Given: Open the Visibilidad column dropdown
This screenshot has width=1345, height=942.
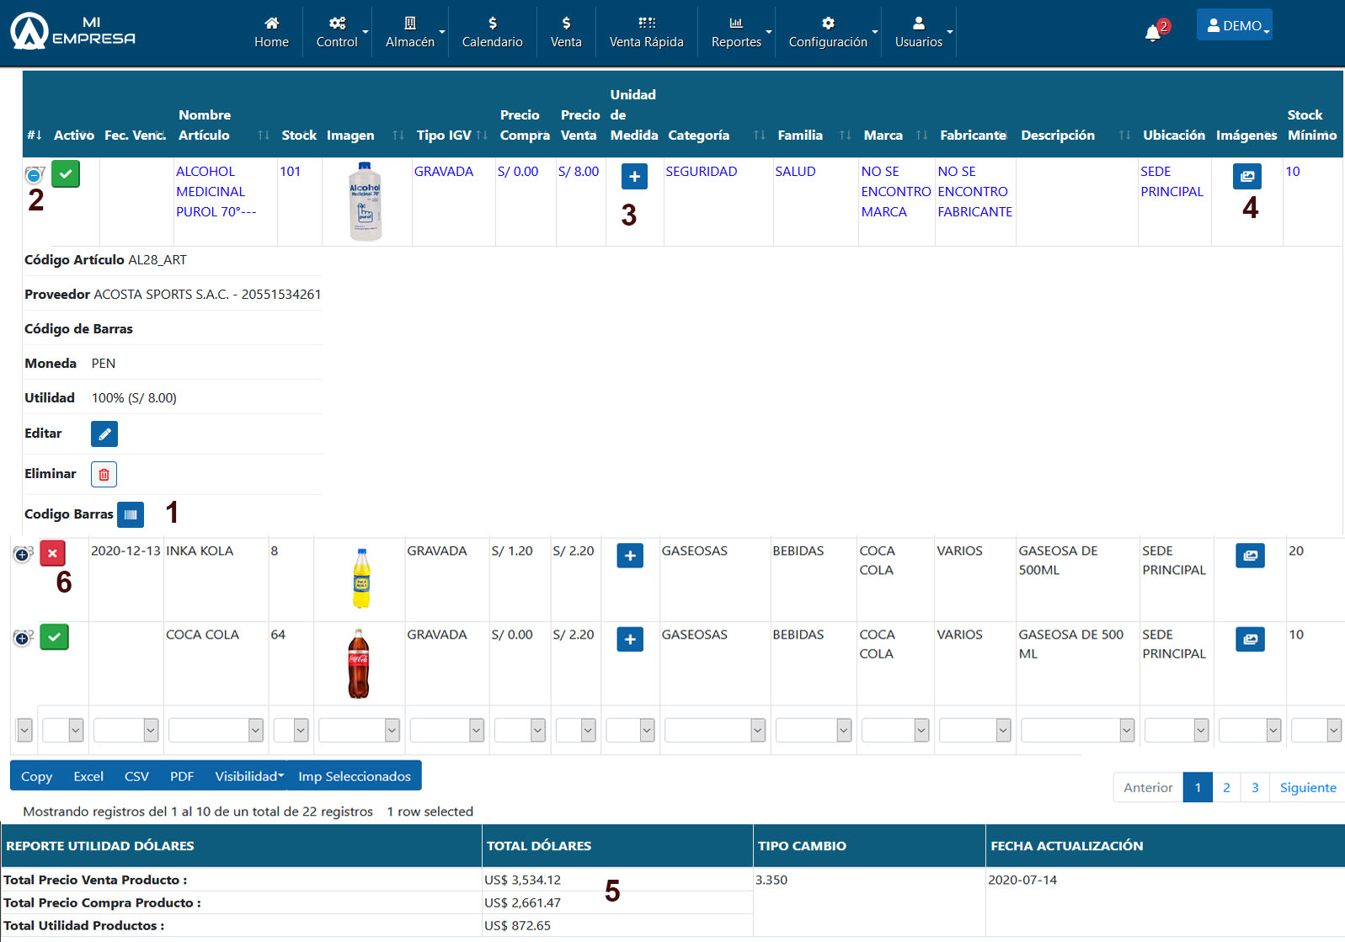Looking at the screenshot, I should pos(248,776).
